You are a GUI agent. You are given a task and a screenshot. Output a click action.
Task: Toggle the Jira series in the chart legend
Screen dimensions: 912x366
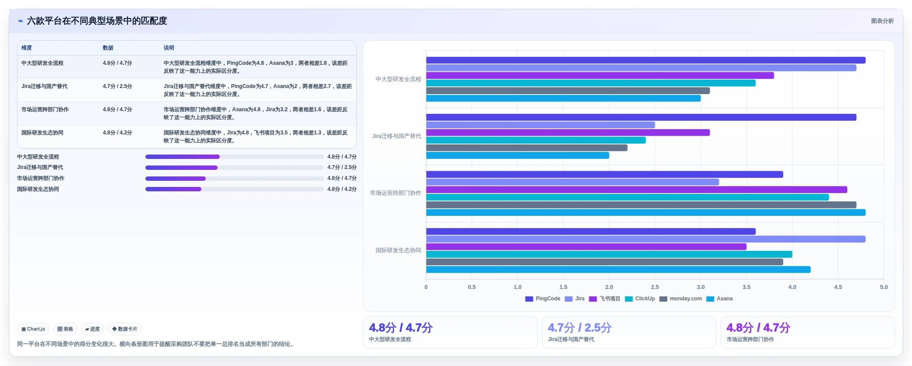[574, 299]
